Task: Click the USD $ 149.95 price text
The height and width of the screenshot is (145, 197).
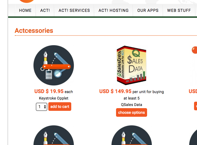Action: [x=116, y=91]
